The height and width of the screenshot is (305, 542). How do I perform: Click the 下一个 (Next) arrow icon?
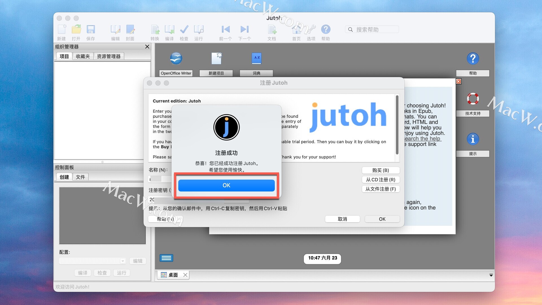(x=244, y=29)
